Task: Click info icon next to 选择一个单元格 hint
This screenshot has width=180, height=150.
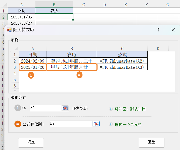Action: [x=111, y=125]
